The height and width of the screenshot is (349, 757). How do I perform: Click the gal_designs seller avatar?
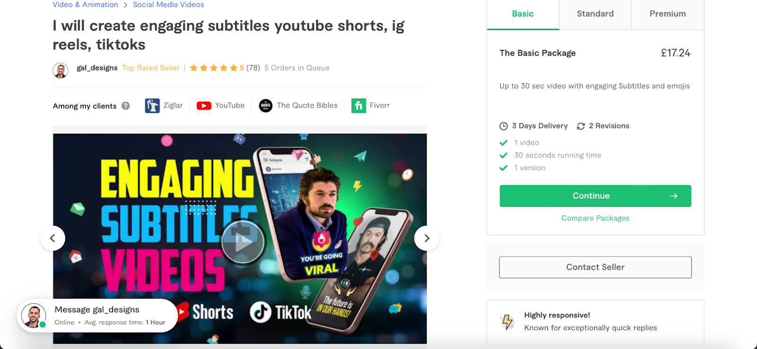pyautogui.click(x=60, y=70)
